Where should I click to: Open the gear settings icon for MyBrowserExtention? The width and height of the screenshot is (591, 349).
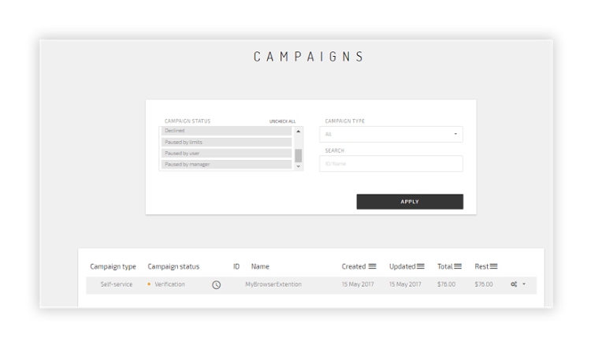click(x=514, y=284)
